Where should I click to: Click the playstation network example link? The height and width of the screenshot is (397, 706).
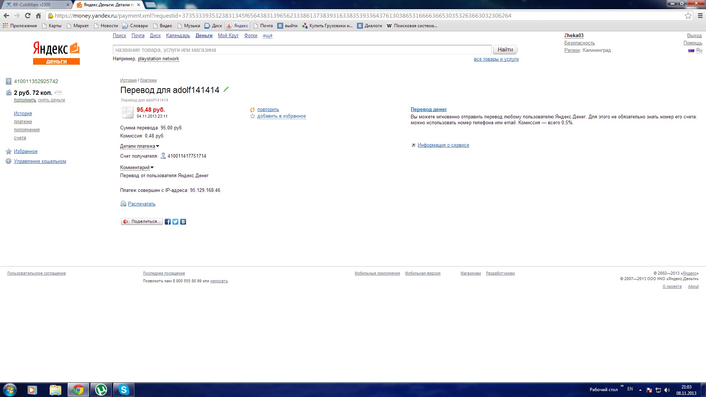pos(158,59)
